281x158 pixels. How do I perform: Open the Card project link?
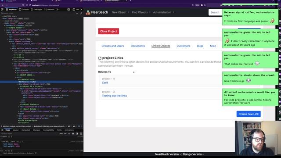click(105, 83)
